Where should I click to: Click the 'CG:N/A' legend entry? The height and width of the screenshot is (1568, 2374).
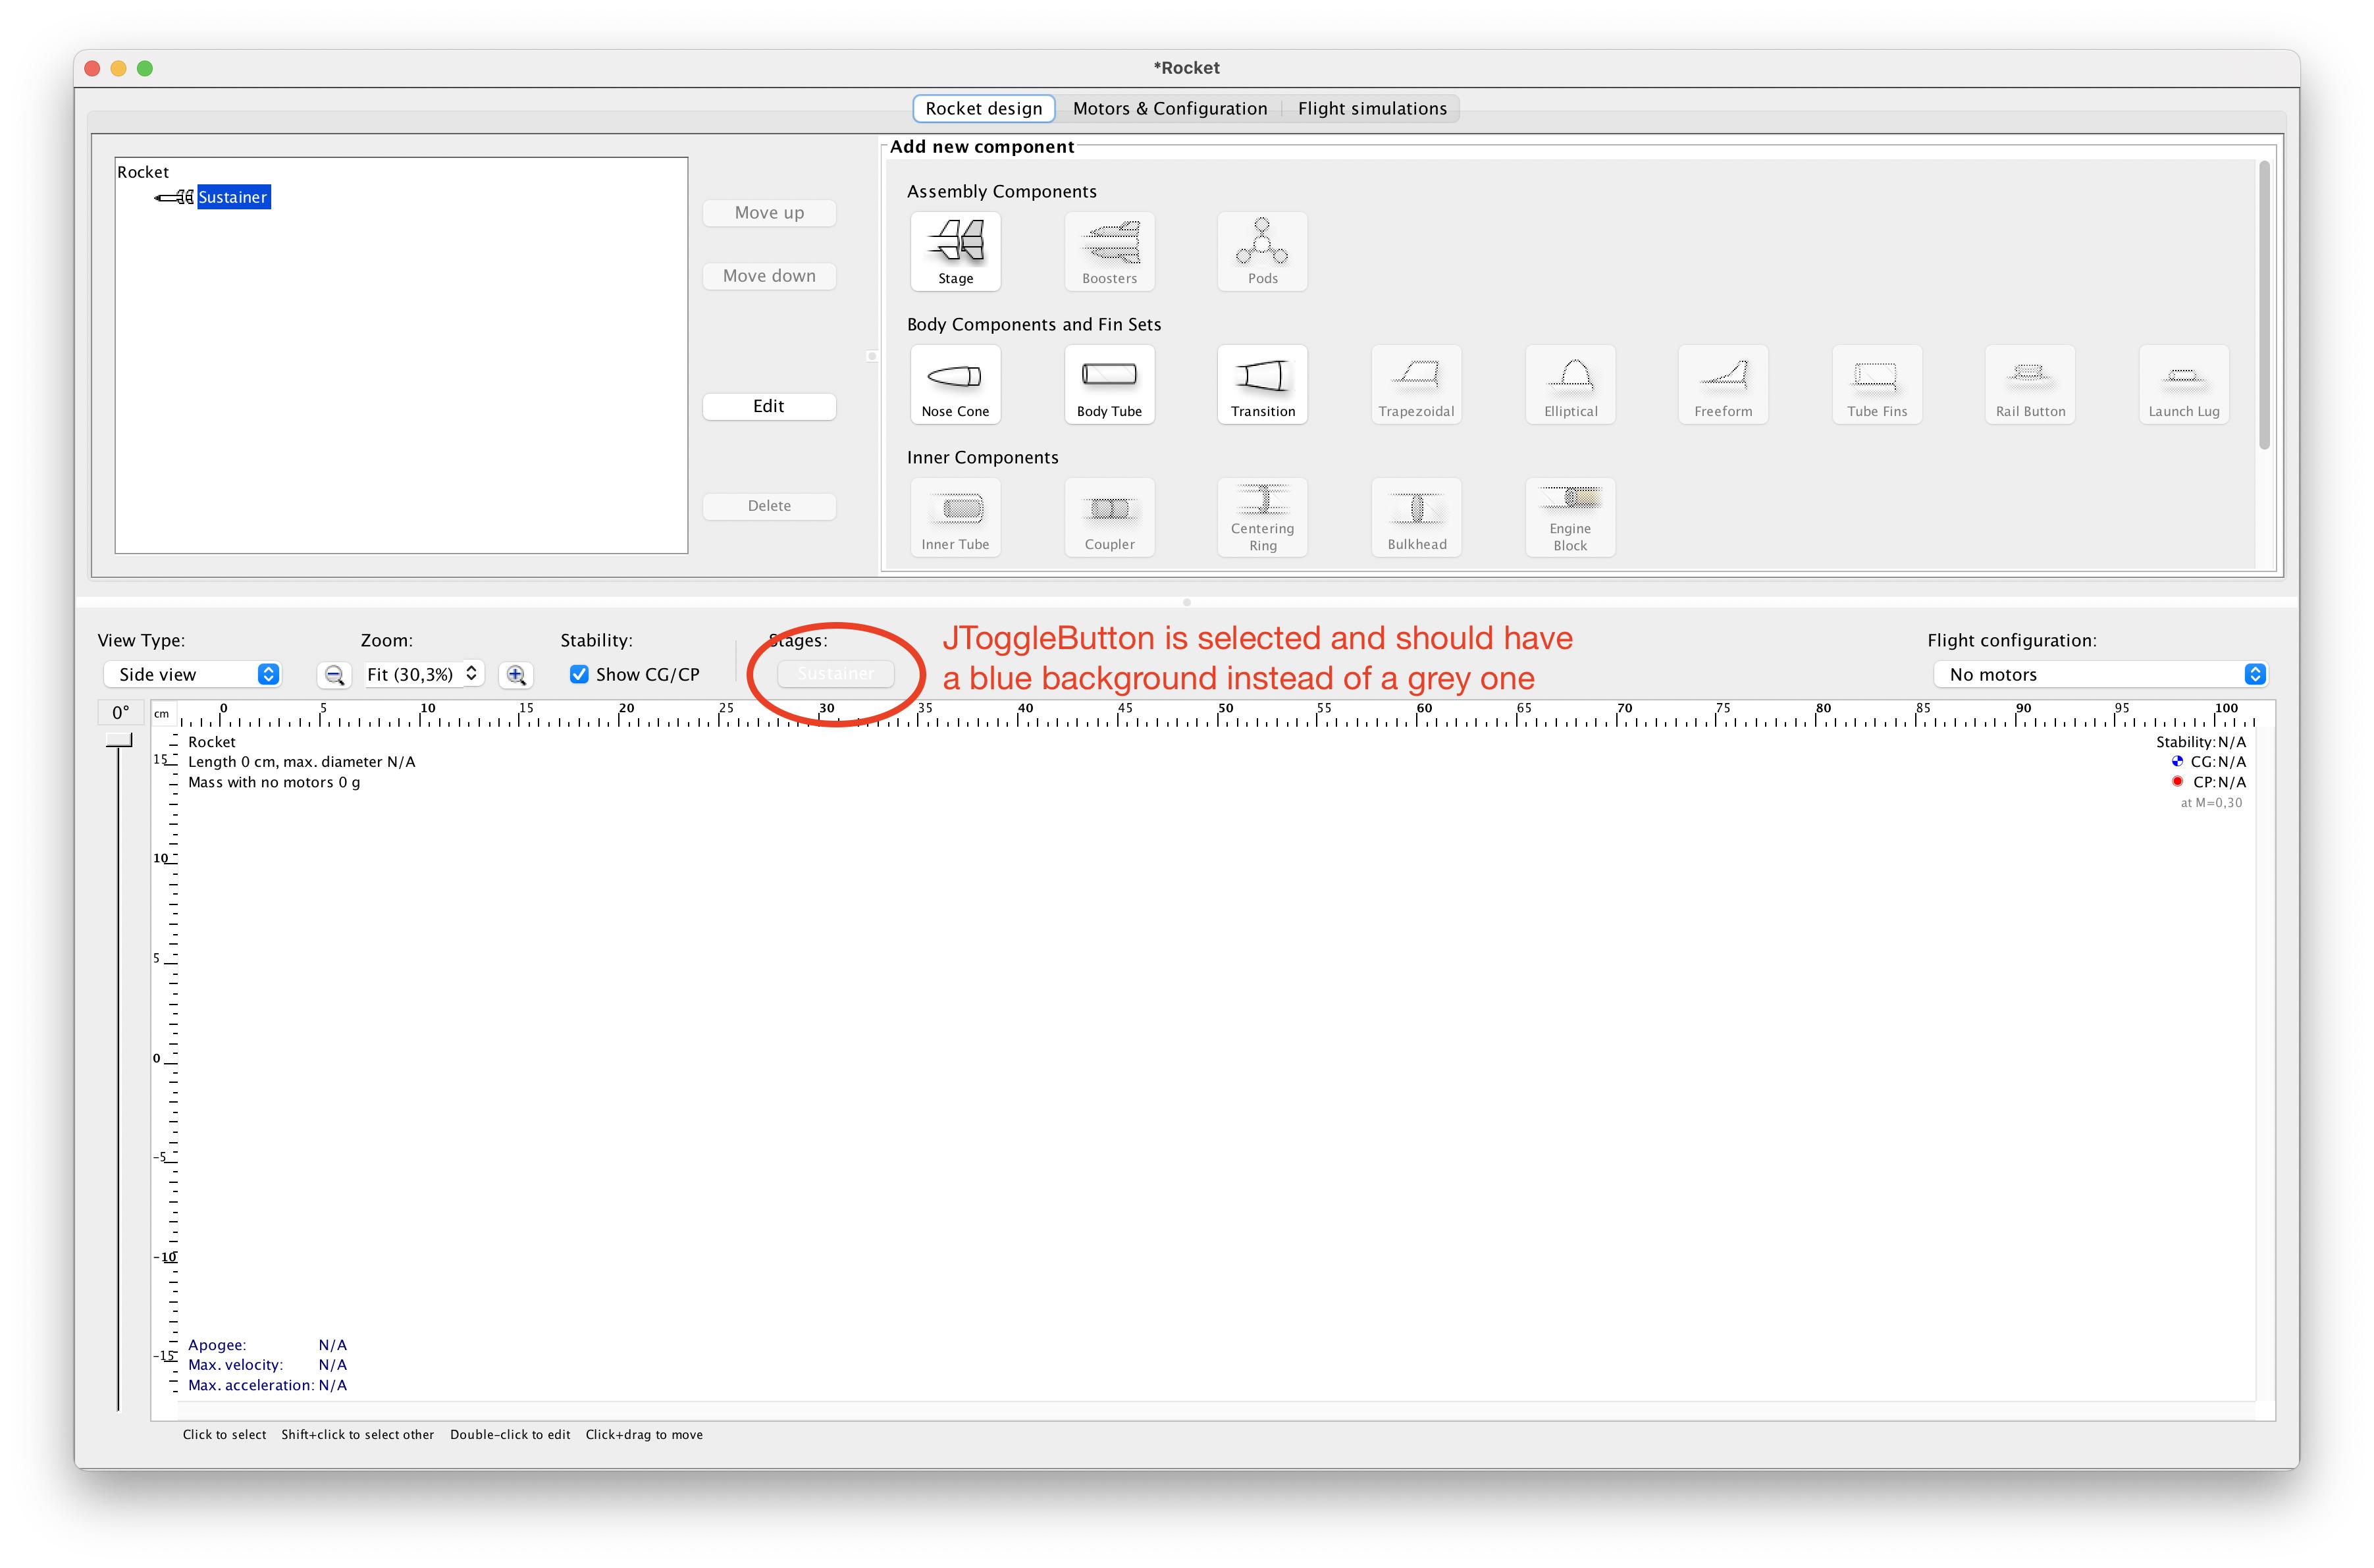(2218, 762)
